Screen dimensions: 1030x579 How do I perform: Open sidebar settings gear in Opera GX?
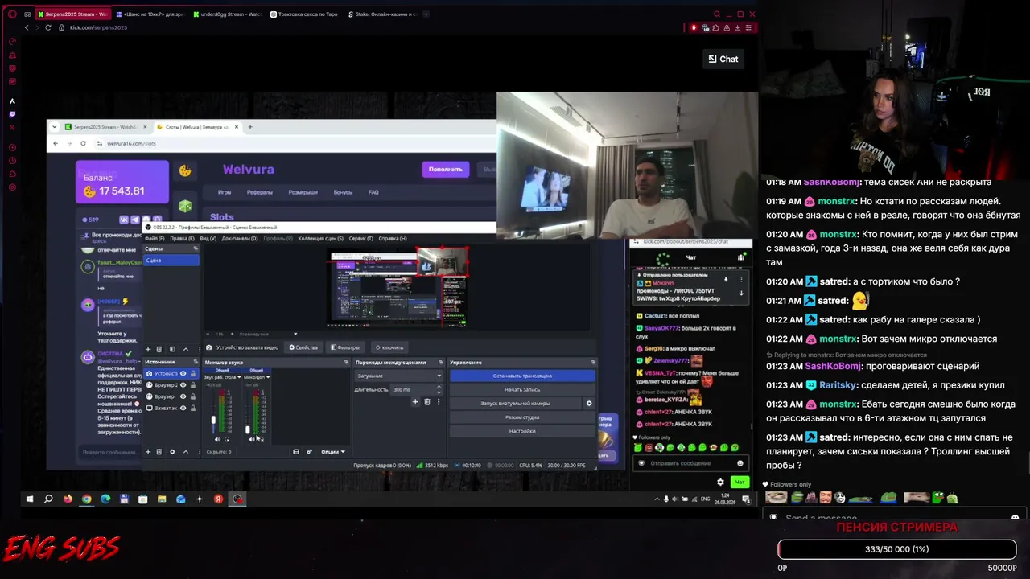point(12,187)
